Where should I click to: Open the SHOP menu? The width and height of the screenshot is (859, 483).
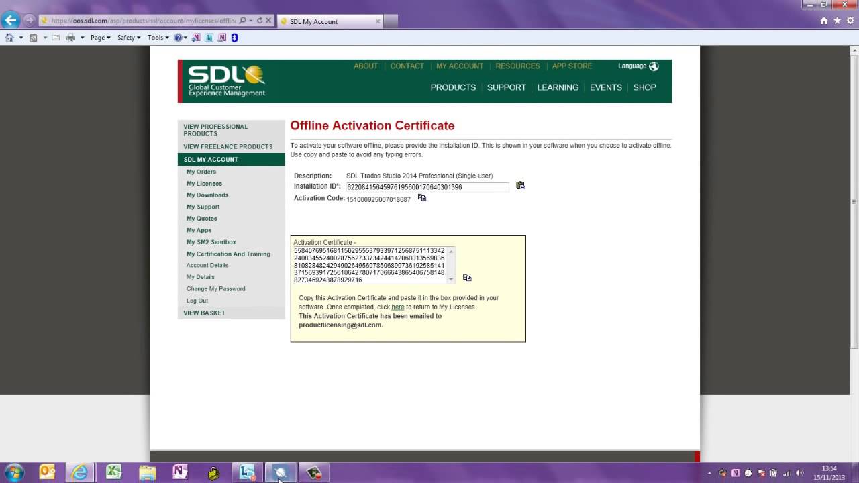click(645, 87)
